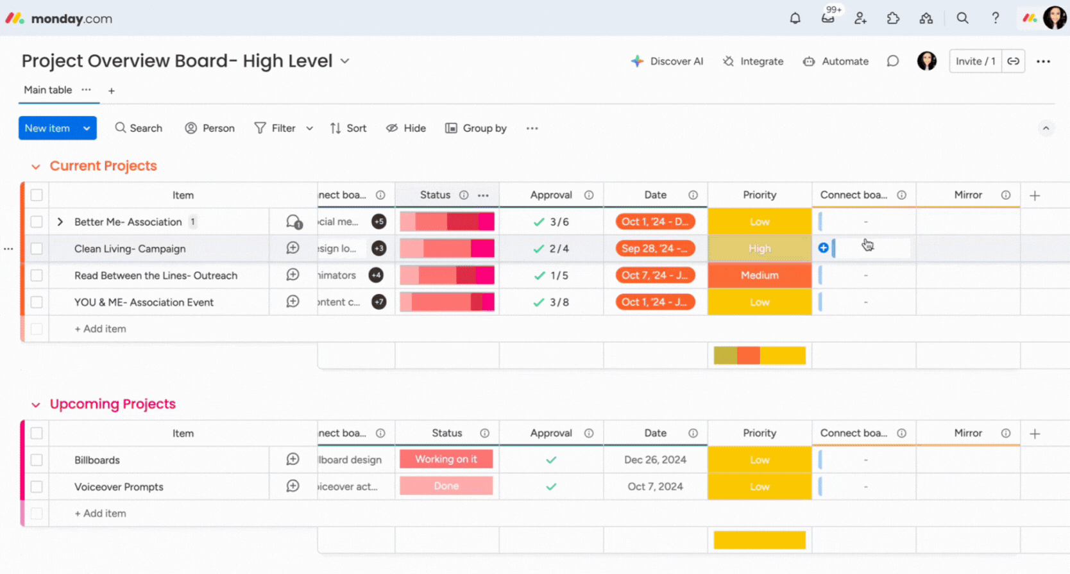Add update to YOU & ME- Association Event
The width and height of the screenshot is (1070, 574).
click(x=293, y=302)
